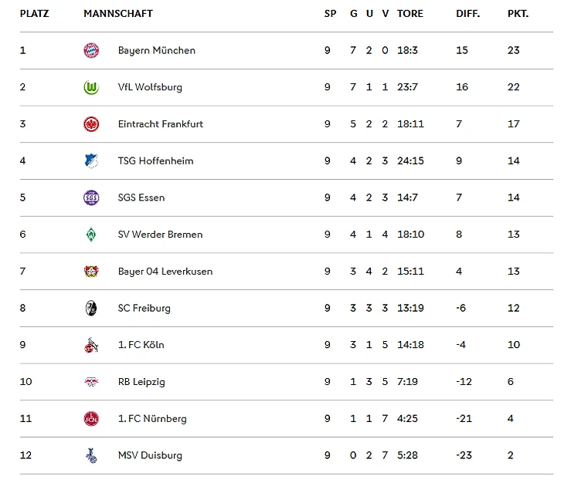564x483 pixels.
Task: Click the DIFF. column header
Action: point(468,14)
